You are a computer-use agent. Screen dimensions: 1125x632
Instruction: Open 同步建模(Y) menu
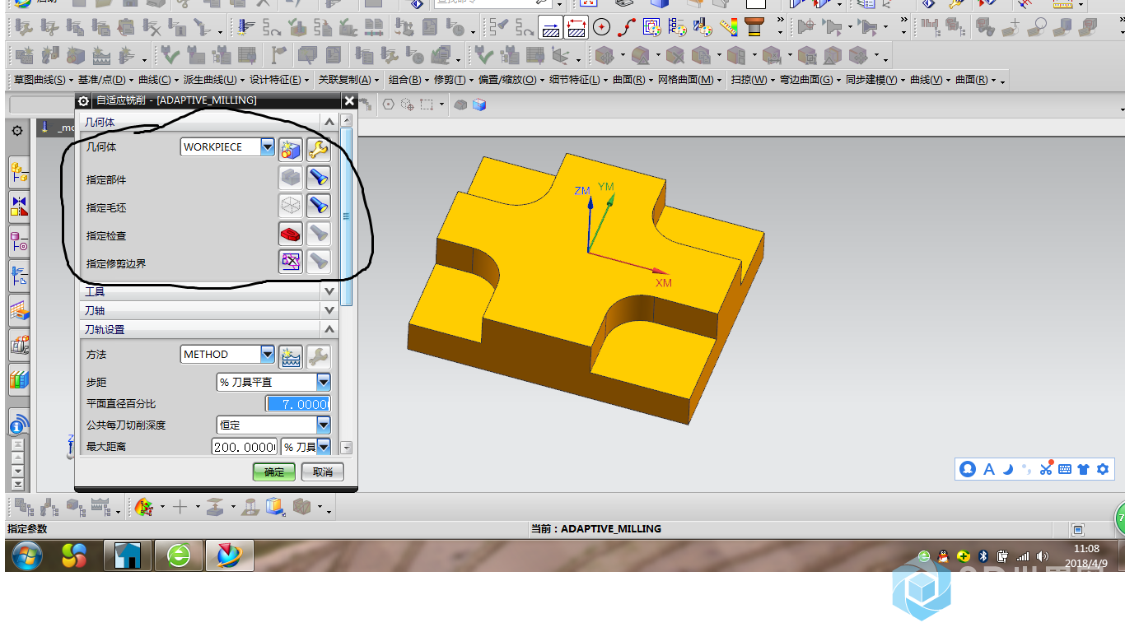click(875, 80)
